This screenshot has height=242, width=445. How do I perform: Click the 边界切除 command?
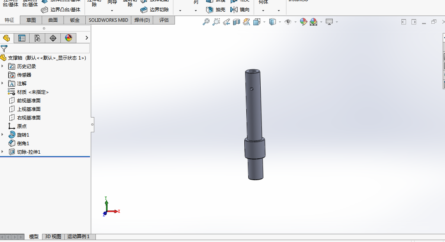[x=155, y=10]
